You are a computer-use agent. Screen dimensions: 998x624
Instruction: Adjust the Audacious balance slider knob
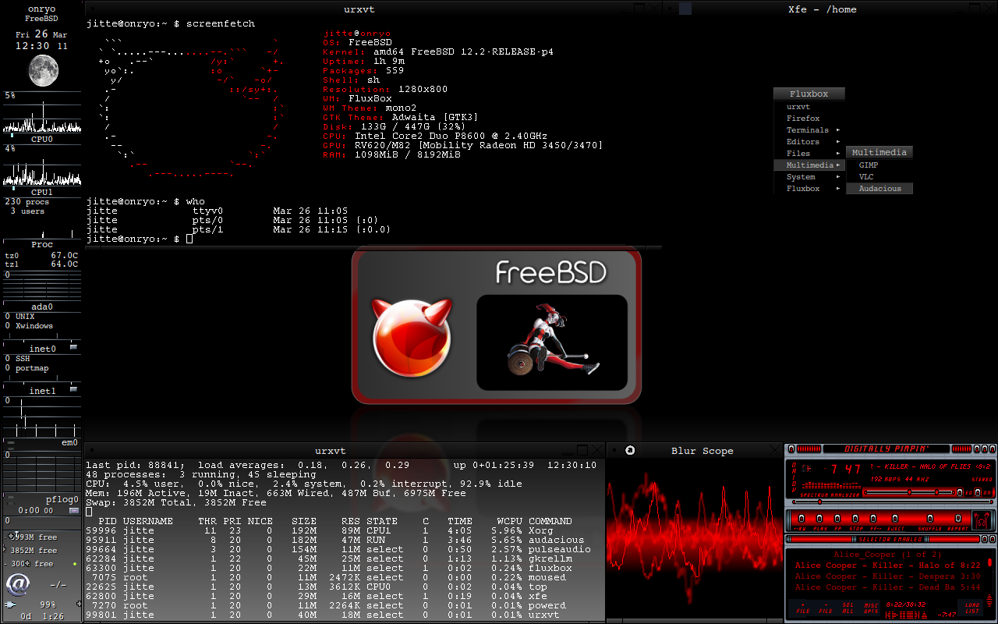click(936, 492)
